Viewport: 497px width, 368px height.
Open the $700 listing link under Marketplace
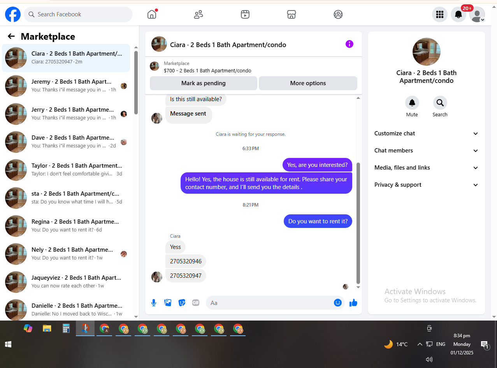207,71
